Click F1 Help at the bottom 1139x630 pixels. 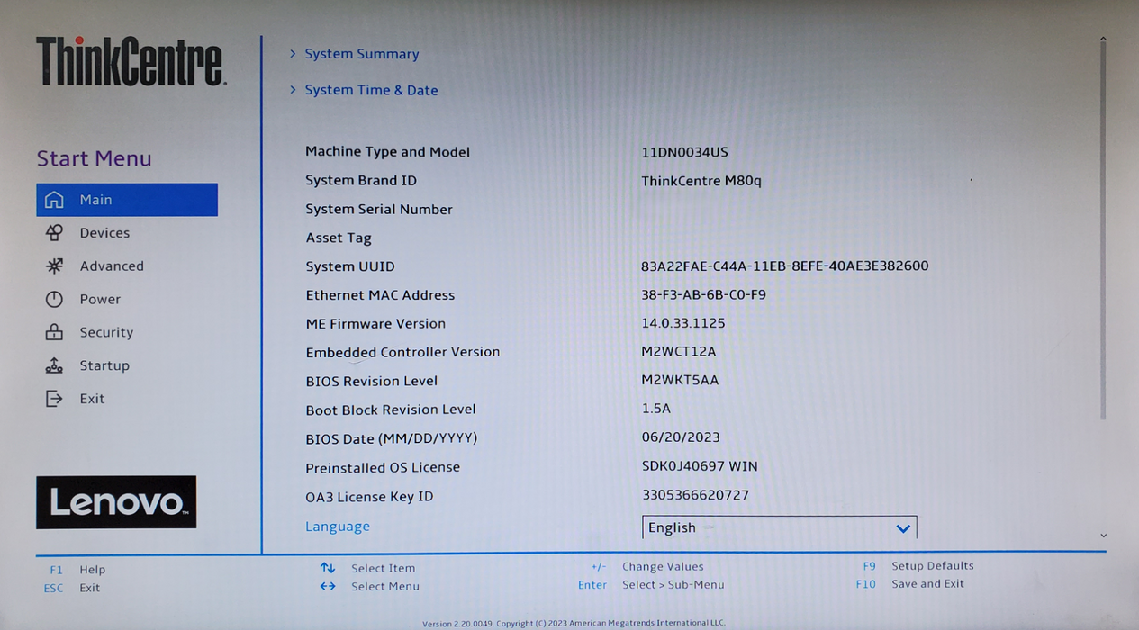[77, 570]
